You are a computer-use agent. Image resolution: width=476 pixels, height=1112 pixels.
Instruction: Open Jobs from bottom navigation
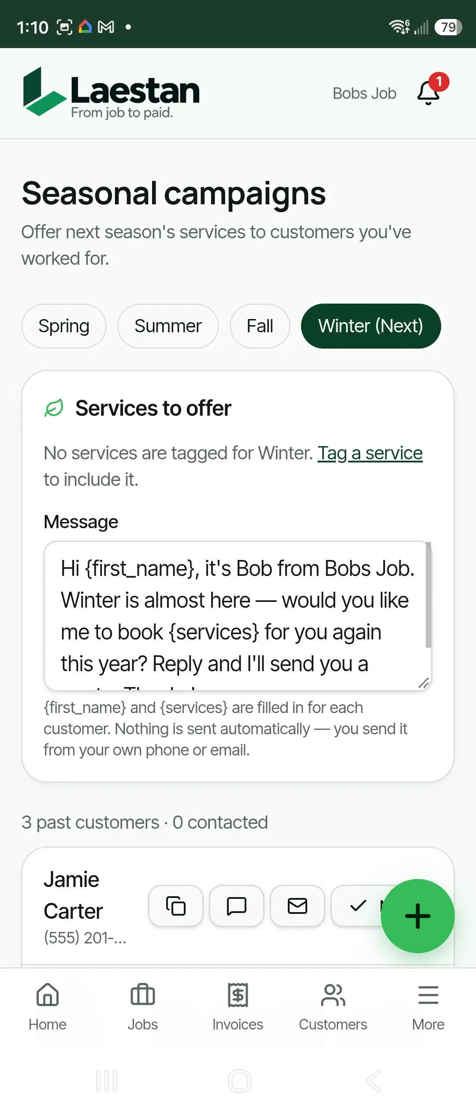click(x=143, y=1007)
